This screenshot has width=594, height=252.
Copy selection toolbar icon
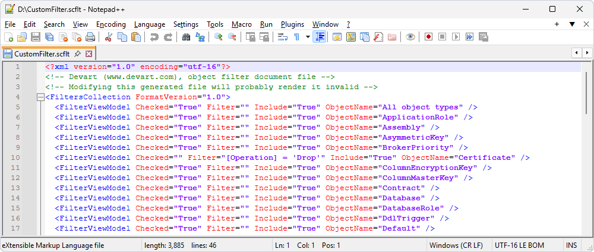(122, 37)
